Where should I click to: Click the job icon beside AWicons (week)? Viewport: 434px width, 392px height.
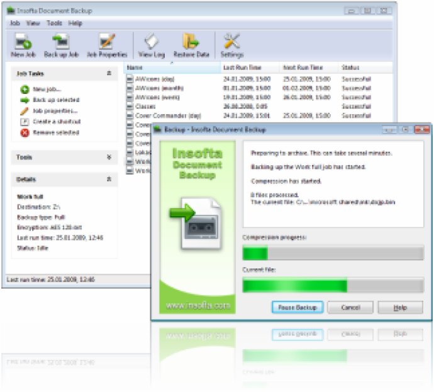pyautogui.click(x=130, y=98)
